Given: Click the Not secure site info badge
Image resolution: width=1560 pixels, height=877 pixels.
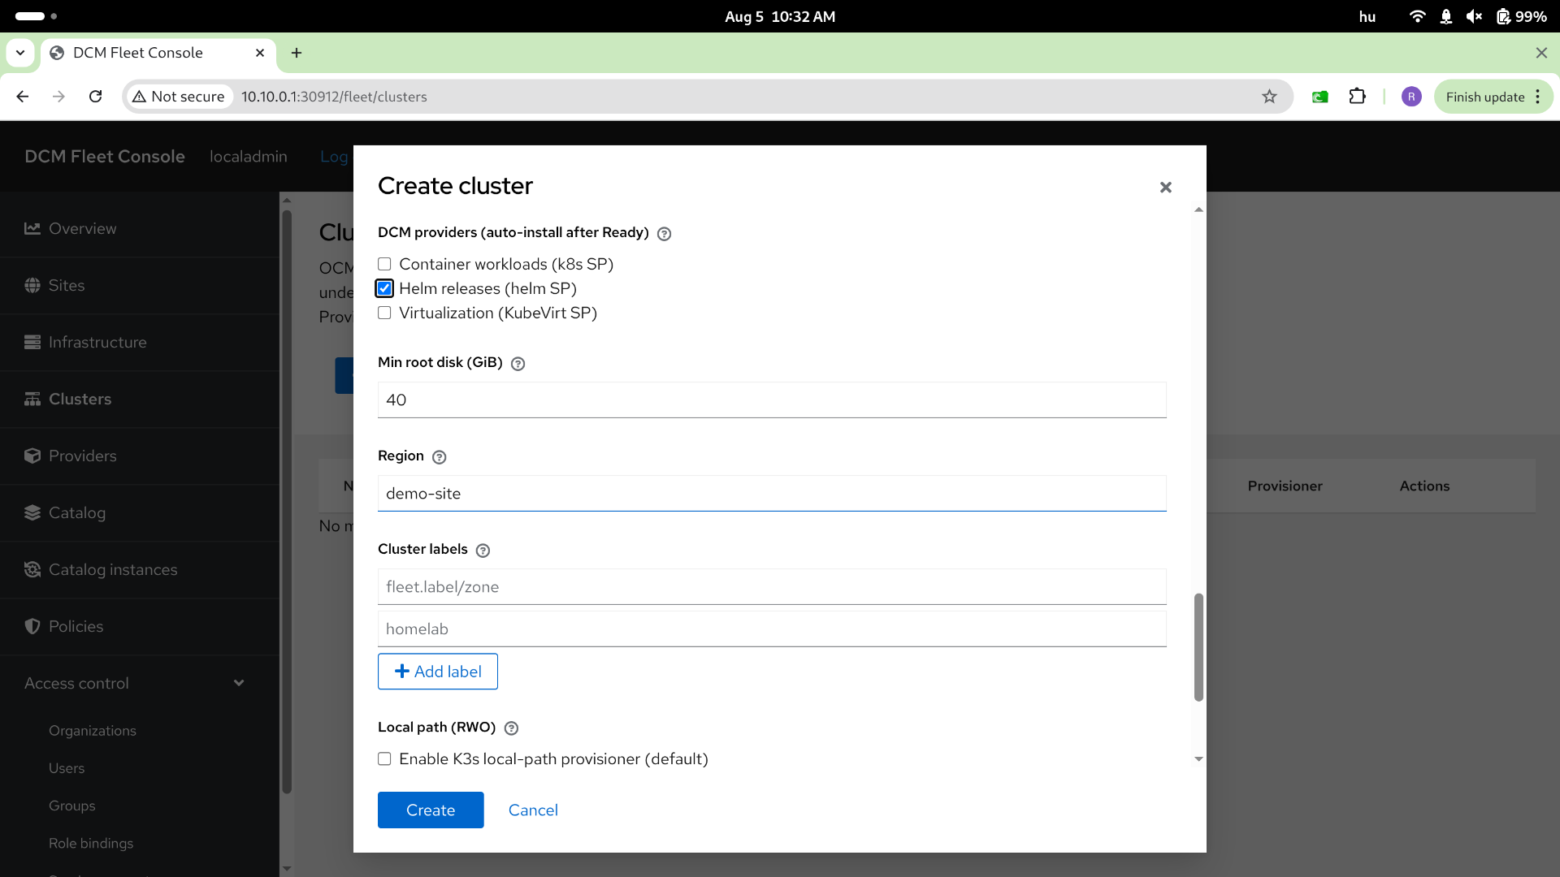Looking at the screenshot, I should click(179, 97).
